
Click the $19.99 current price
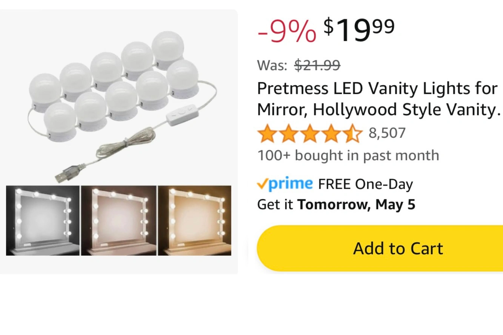(x=358, y=30)
